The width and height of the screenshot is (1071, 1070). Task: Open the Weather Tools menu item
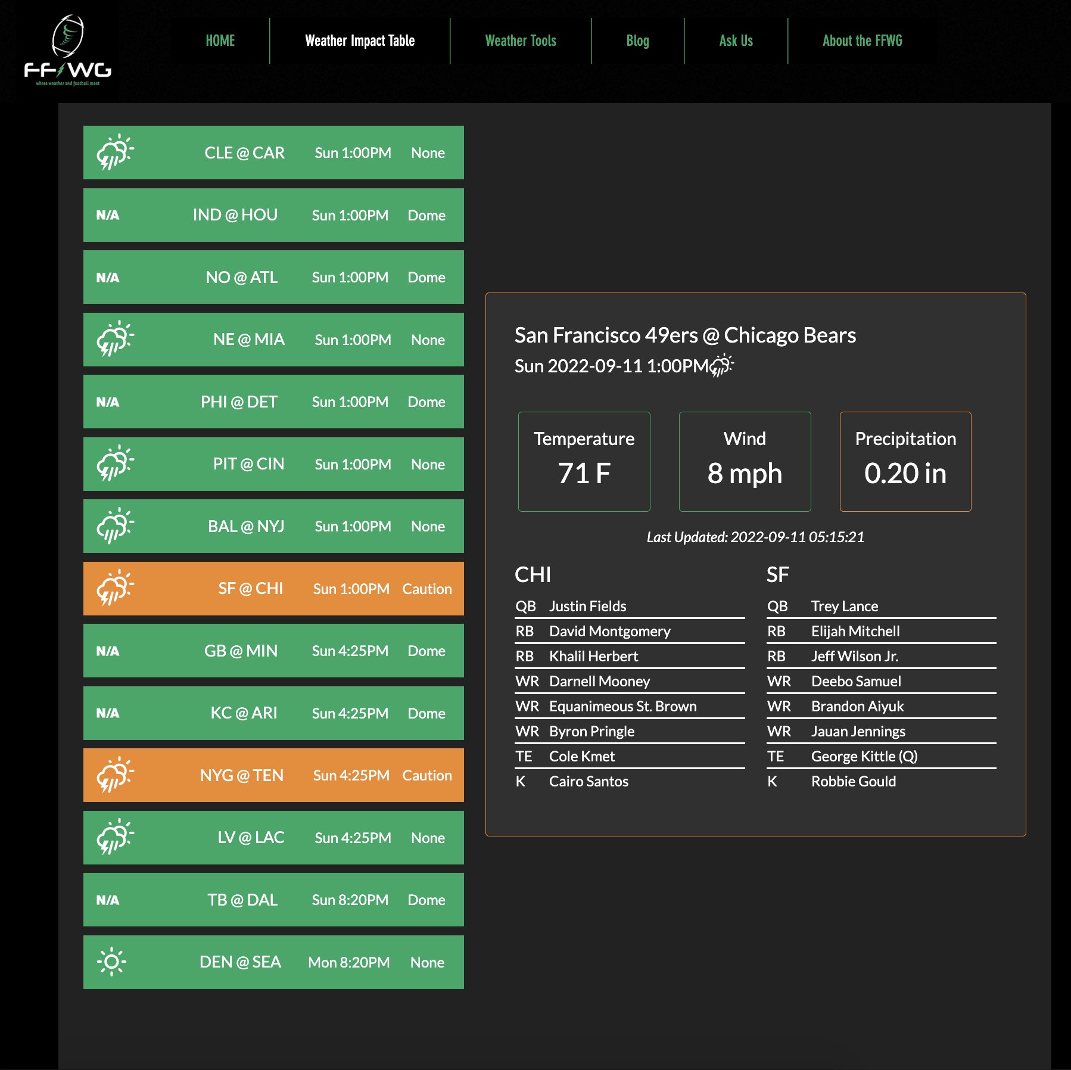point(520,41)
